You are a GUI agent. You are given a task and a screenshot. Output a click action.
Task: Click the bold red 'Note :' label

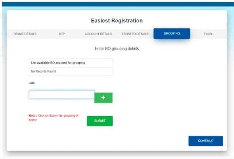[x=33, y=116]
